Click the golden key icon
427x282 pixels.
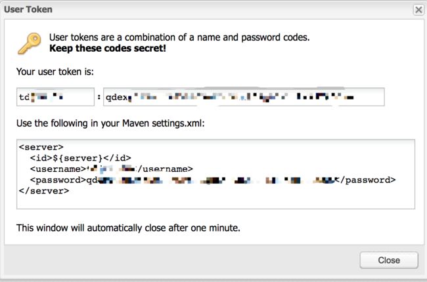[x=30, y=43]
